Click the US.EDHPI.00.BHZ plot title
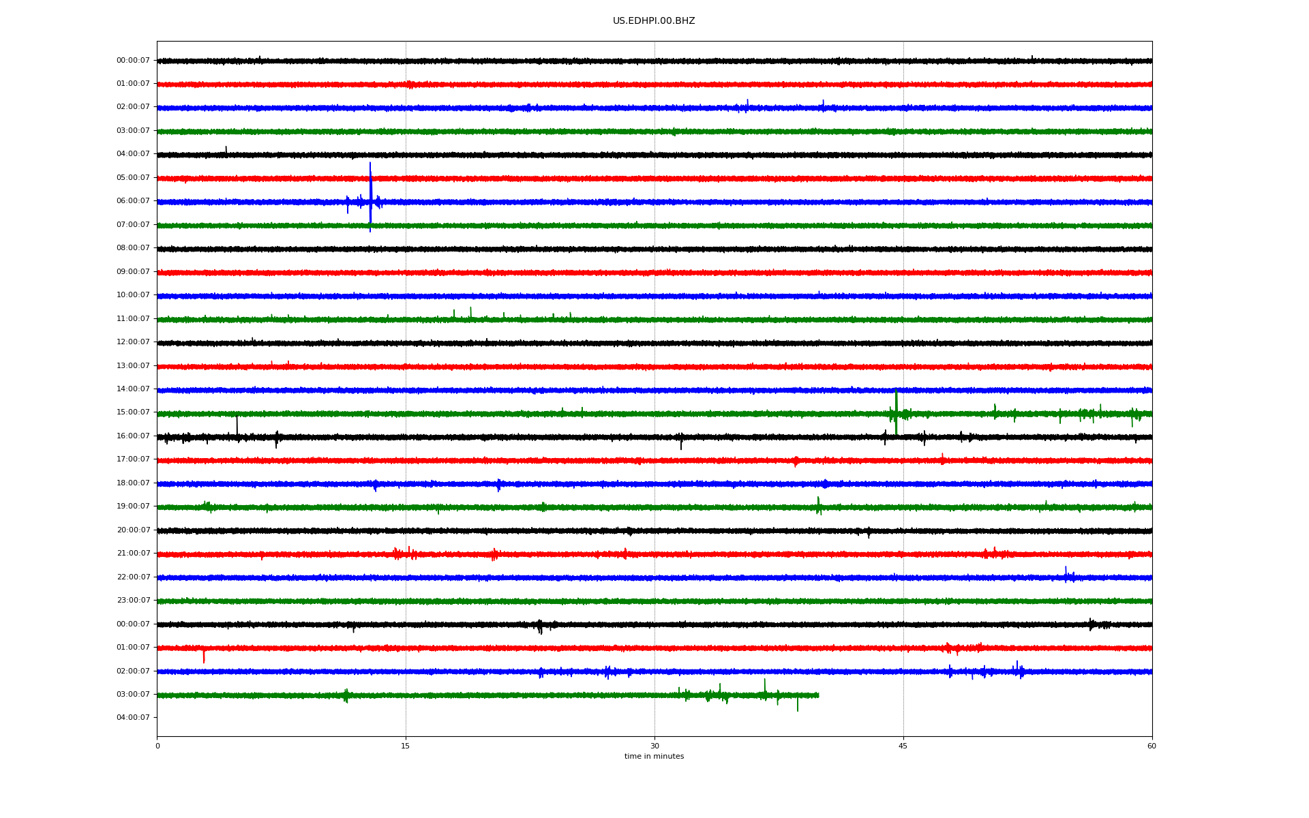Viewport: 1309px width, 818px height. click(x=653, y=21)
